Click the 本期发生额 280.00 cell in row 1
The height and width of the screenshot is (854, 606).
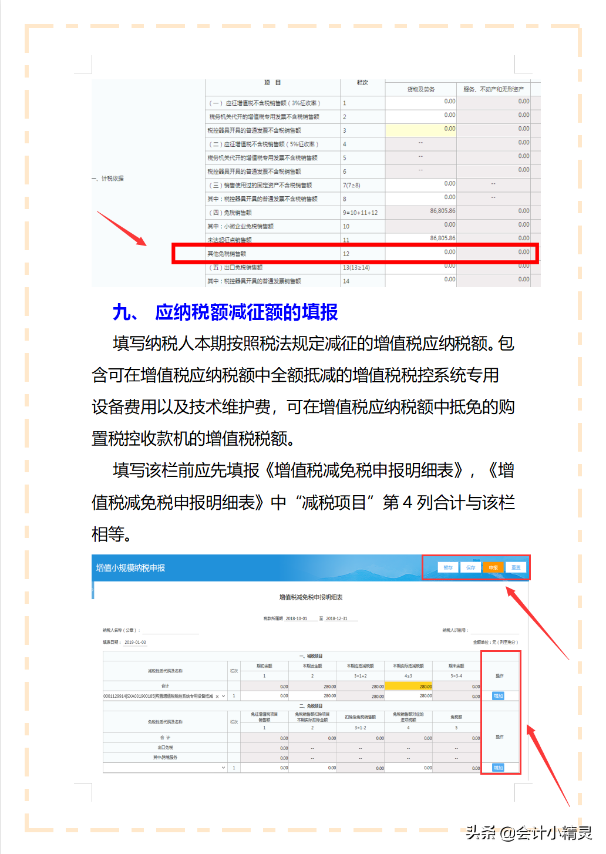(x=312, y=696)
